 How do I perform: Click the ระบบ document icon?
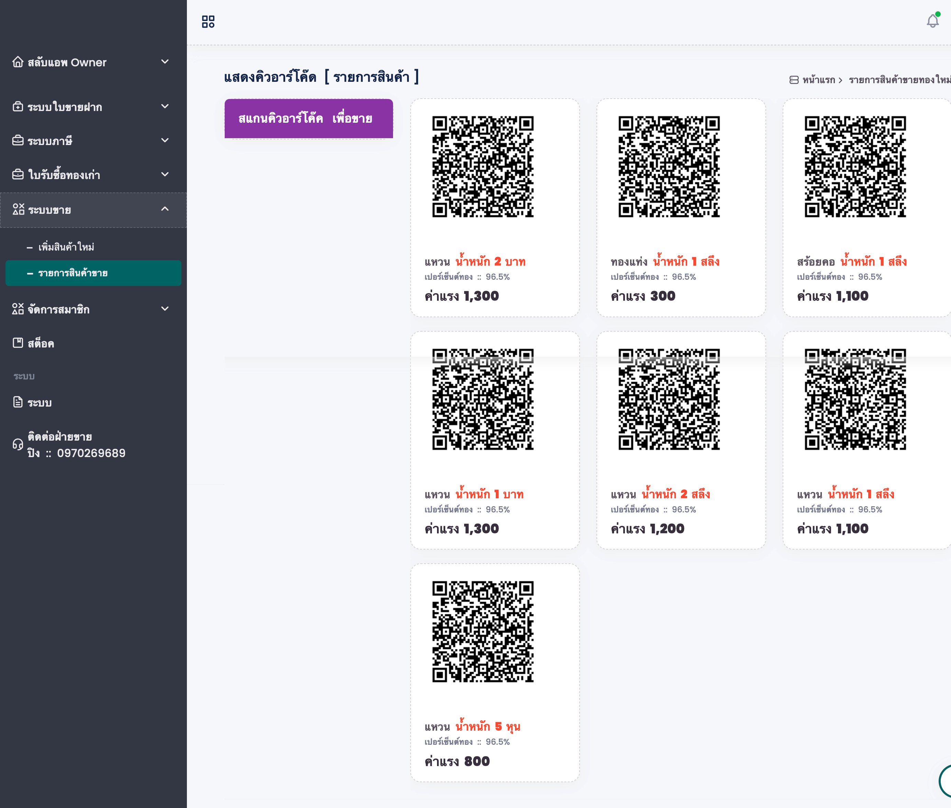[x=18, y=402]
